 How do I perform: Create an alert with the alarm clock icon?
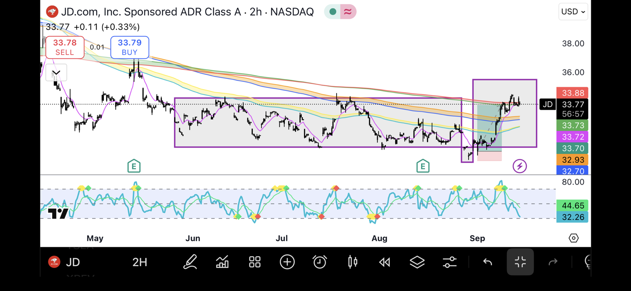point(320,262)
